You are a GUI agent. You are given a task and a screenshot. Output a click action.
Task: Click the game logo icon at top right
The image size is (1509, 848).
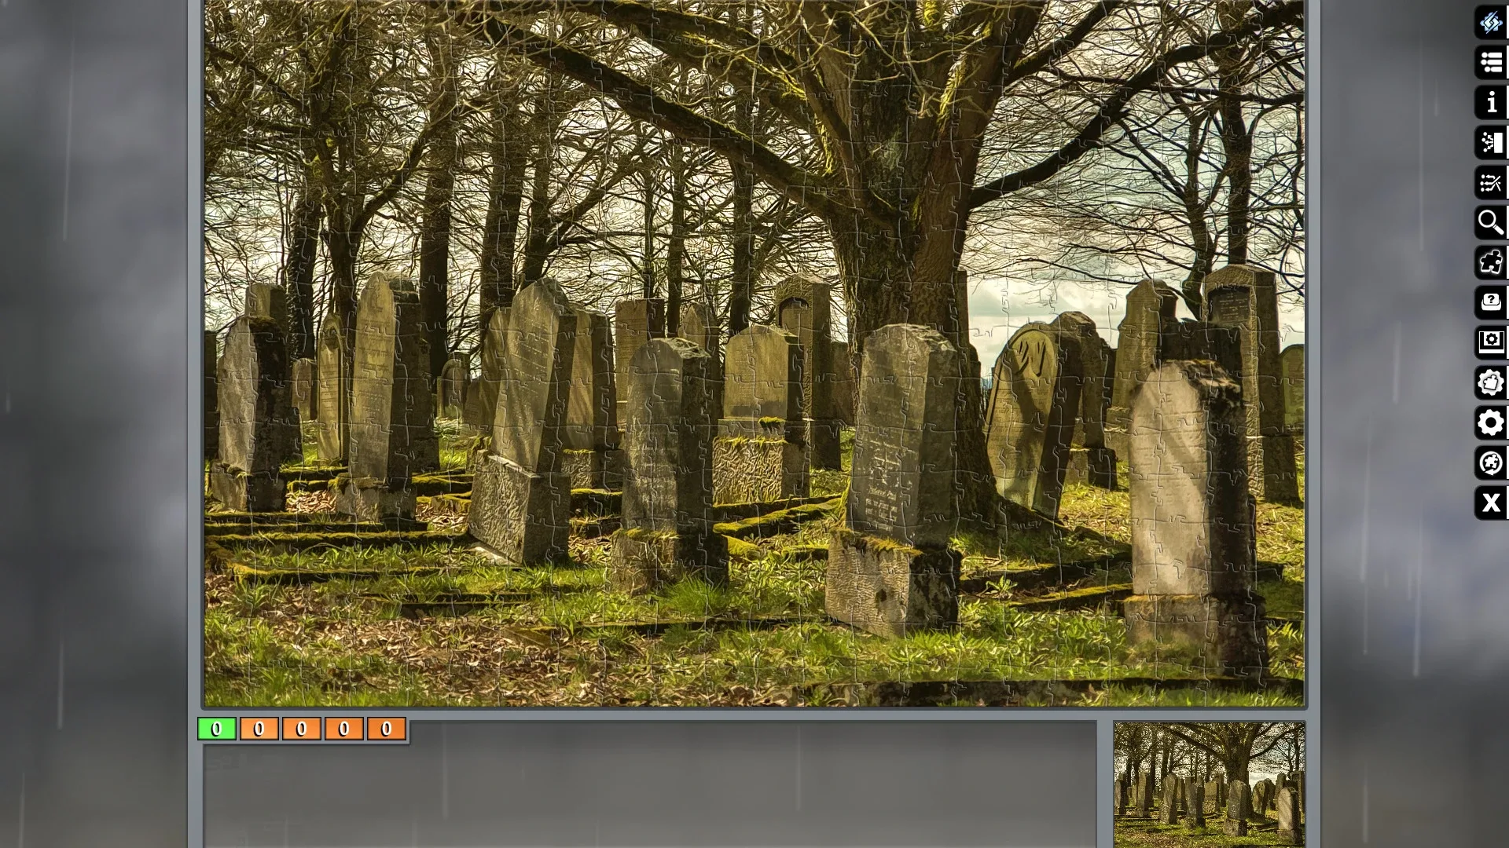pyautogui.click(x=1491, y=23)
